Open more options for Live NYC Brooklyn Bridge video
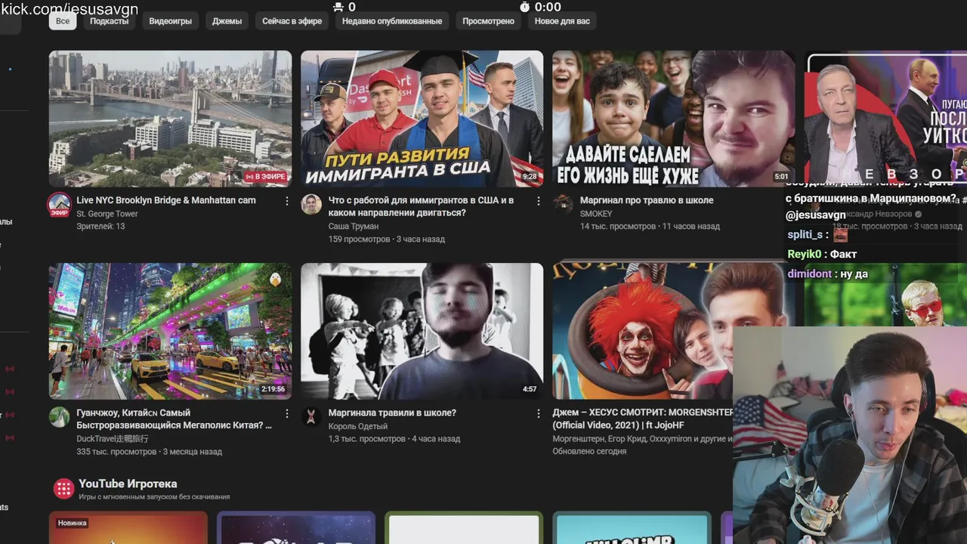967x544 pixels. (286, 201)
